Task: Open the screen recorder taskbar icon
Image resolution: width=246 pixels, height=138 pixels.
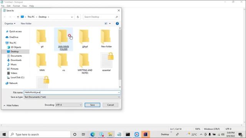Action: coord(137,135)
